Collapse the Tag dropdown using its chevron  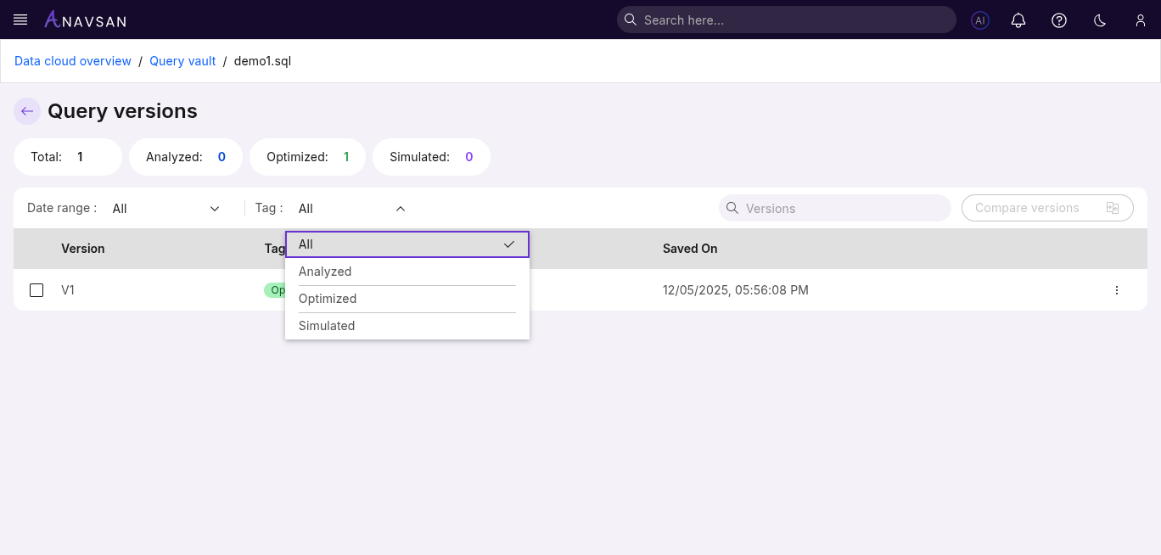[400, 208]
